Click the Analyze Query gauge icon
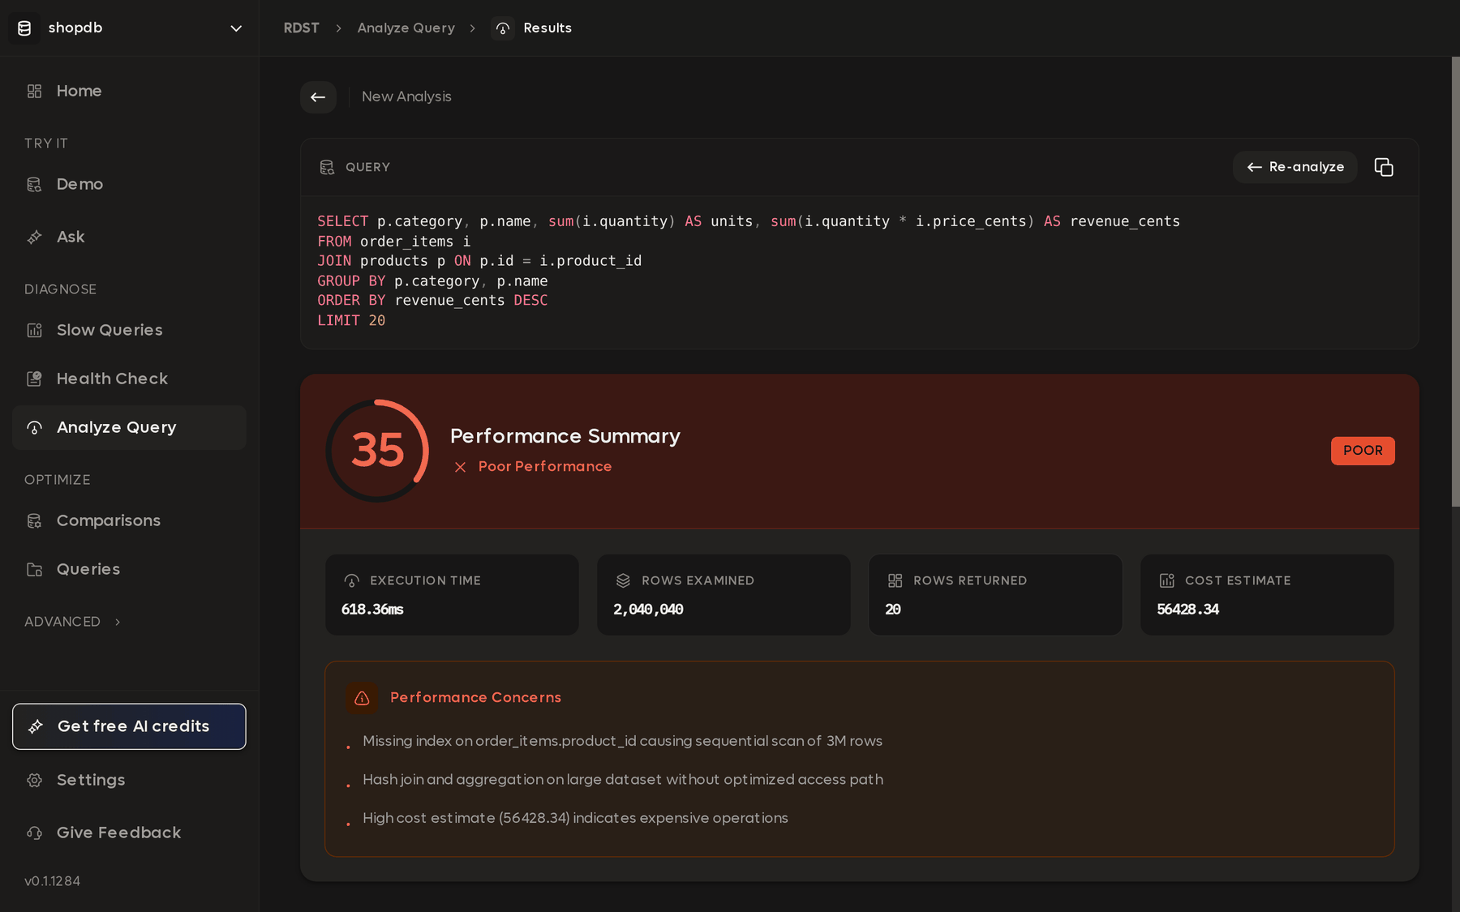This screenshot has height=912, width=1460. tap(34, 427)
